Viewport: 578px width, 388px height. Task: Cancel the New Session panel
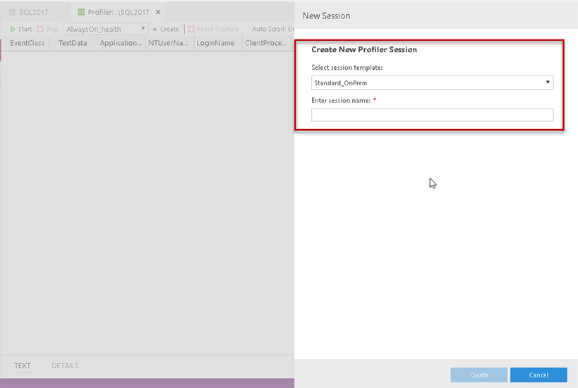pyautogui.click(x=538, y=375)
